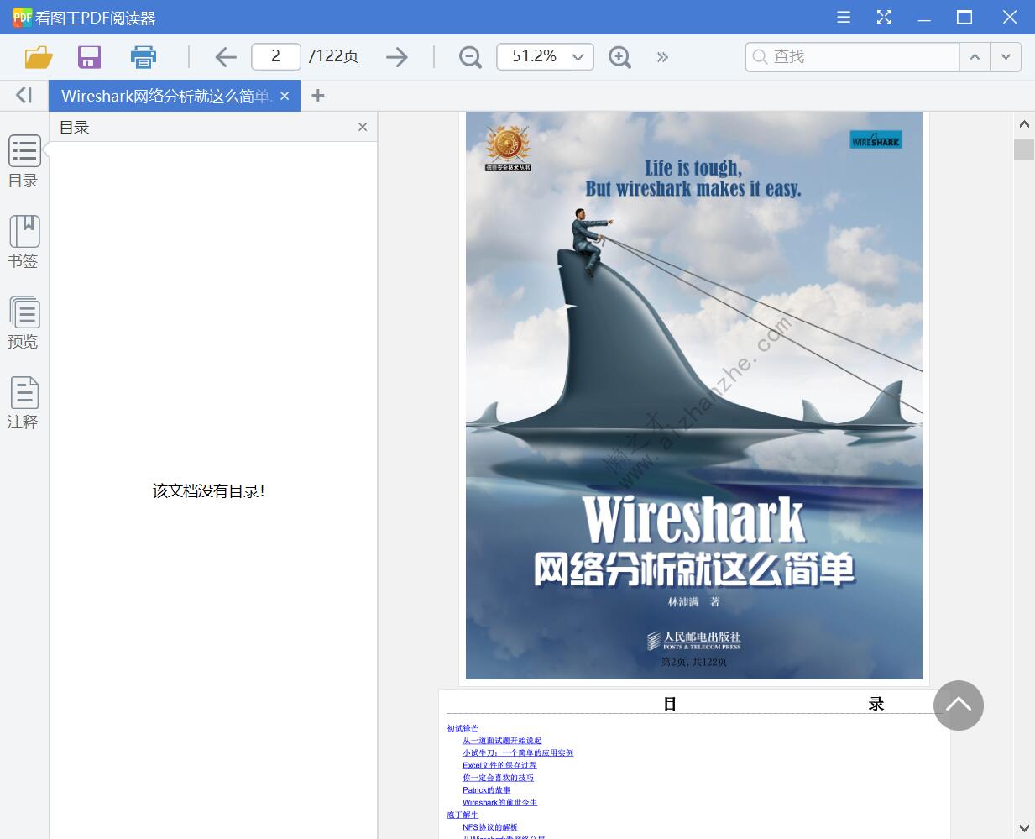This screenshot has height=839, width=1035.
Task: Click the 该文档没有目录 message text
Action: (209, 490)
